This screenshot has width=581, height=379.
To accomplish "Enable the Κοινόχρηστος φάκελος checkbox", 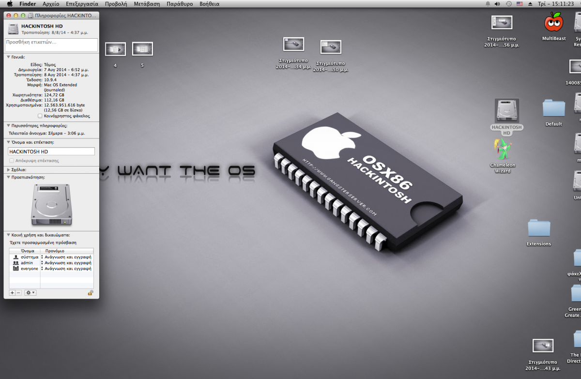I will click(40, 116).
